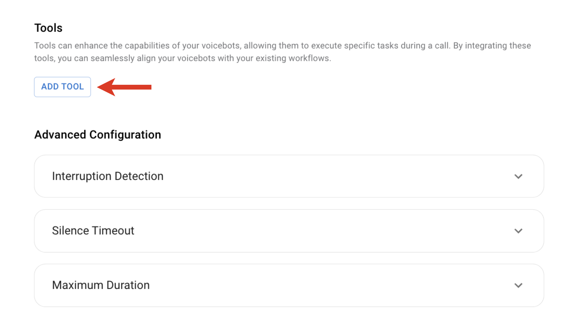Image resolution: width=568 pixels, height=327 pixels.
Task: Click the middle of the Interruption Detection panel
Action: click(289, 176)
